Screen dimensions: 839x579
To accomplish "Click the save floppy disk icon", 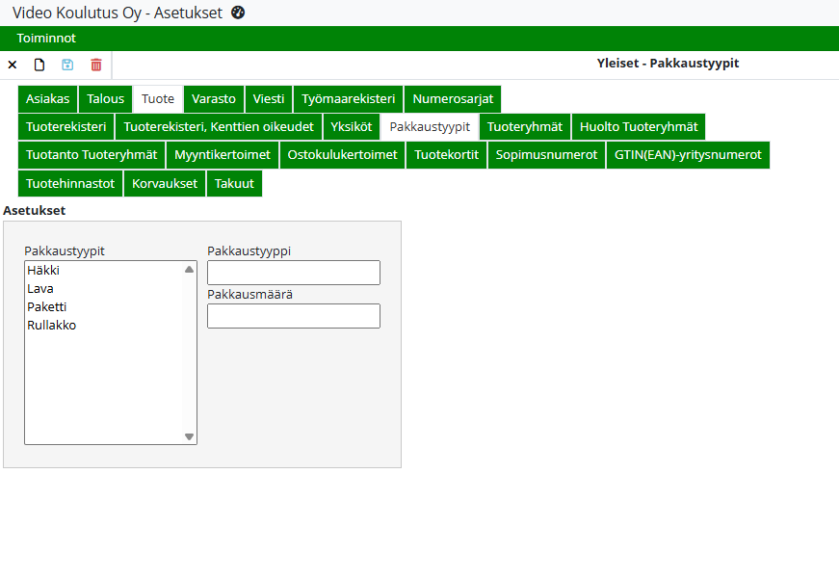I will (67, 65).
